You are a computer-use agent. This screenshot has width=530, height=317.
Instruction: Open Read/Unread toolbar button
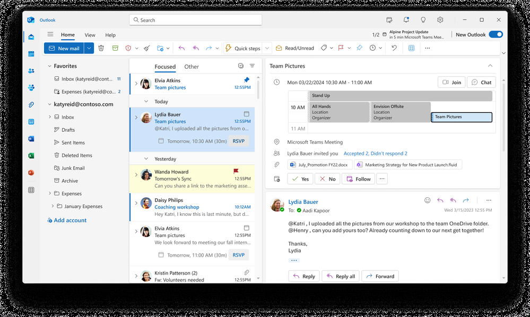295,48
